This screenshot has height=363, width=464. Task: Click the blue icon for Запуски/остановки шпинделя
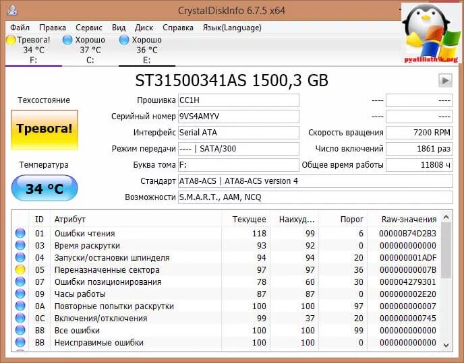pyautogui.click(x=20, y=257)
